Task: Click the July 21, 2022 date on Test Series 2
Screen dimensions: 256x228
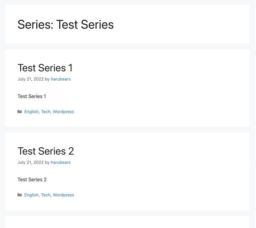Action: point(31,162)
